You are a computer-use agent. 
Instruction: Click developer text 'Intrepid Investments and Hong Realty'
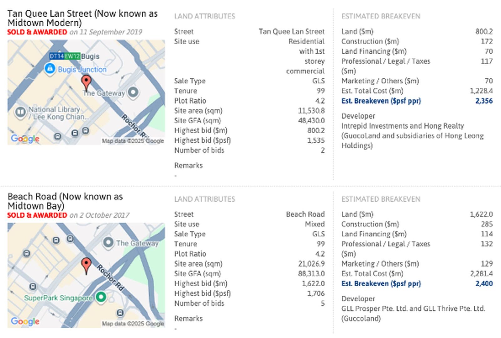pyautogui.click(x=403, y=126)
